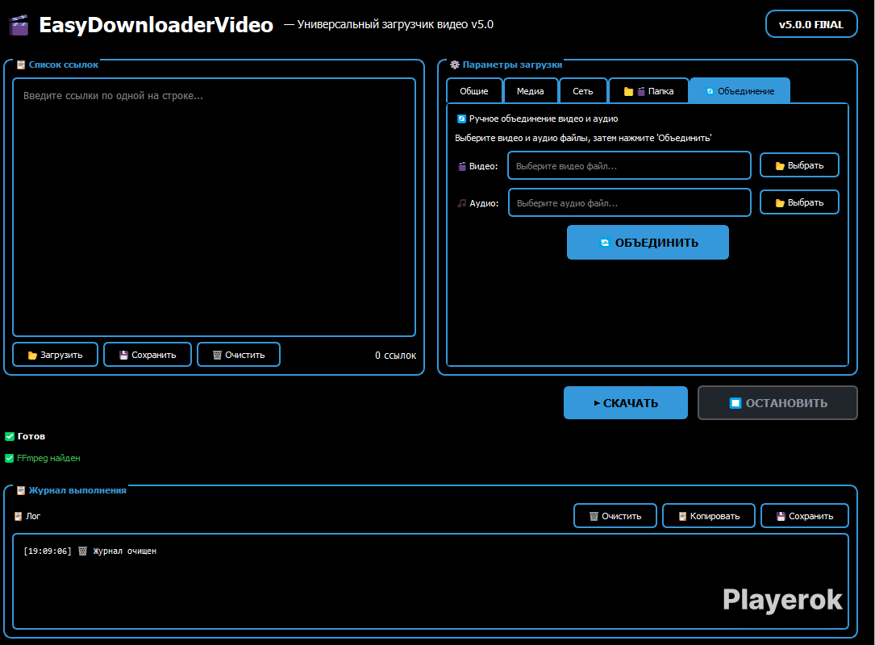
Task: Click the music note icon beside Аудио
Action: (462, 204)
